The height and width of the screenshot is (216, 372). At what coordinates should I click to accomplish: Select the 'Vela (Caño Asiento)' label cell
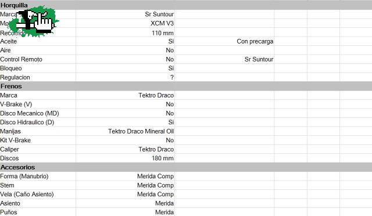(x=38, y=194)
